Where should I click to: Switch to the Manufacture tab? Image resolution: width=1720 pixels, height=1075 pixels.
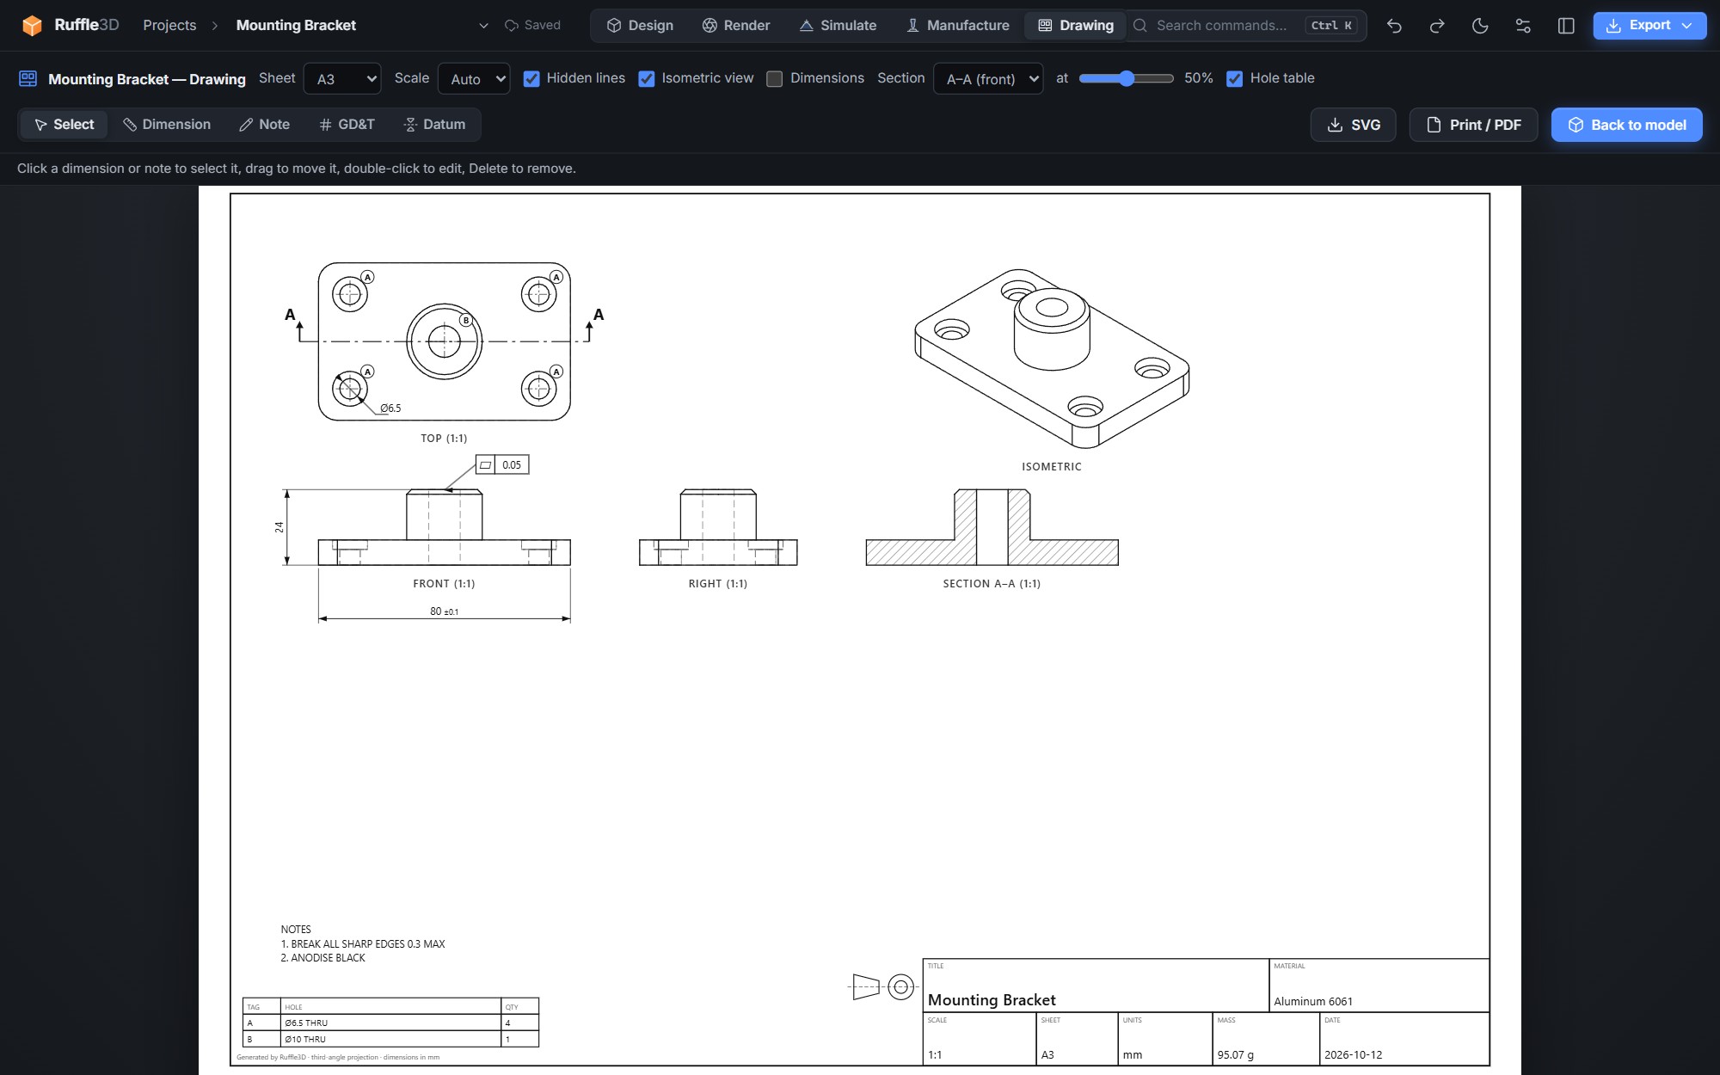coord(958,26)
